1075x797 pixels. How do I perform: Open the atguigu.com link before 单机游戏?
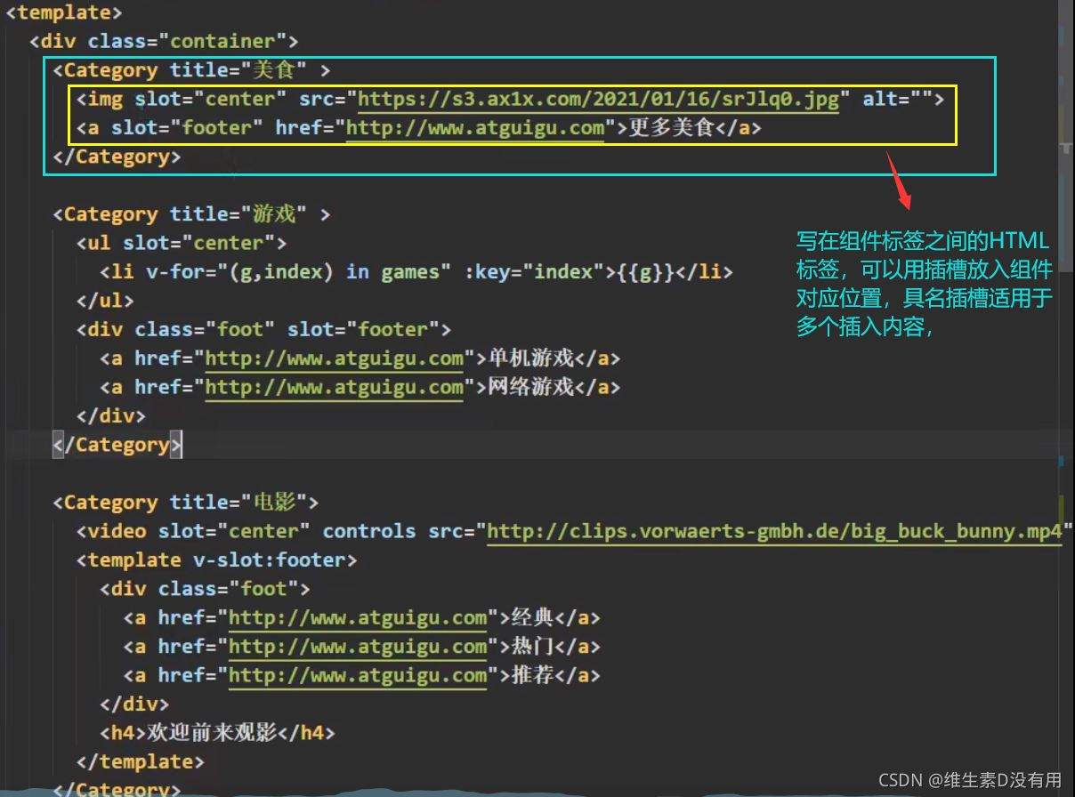[x=335, y=358]
